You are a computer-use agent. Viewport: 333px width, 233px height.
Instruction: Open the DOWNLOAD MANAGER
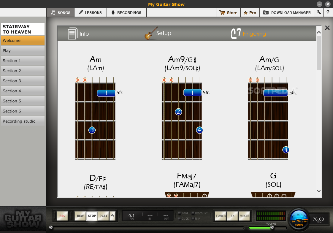coord(287,12)
